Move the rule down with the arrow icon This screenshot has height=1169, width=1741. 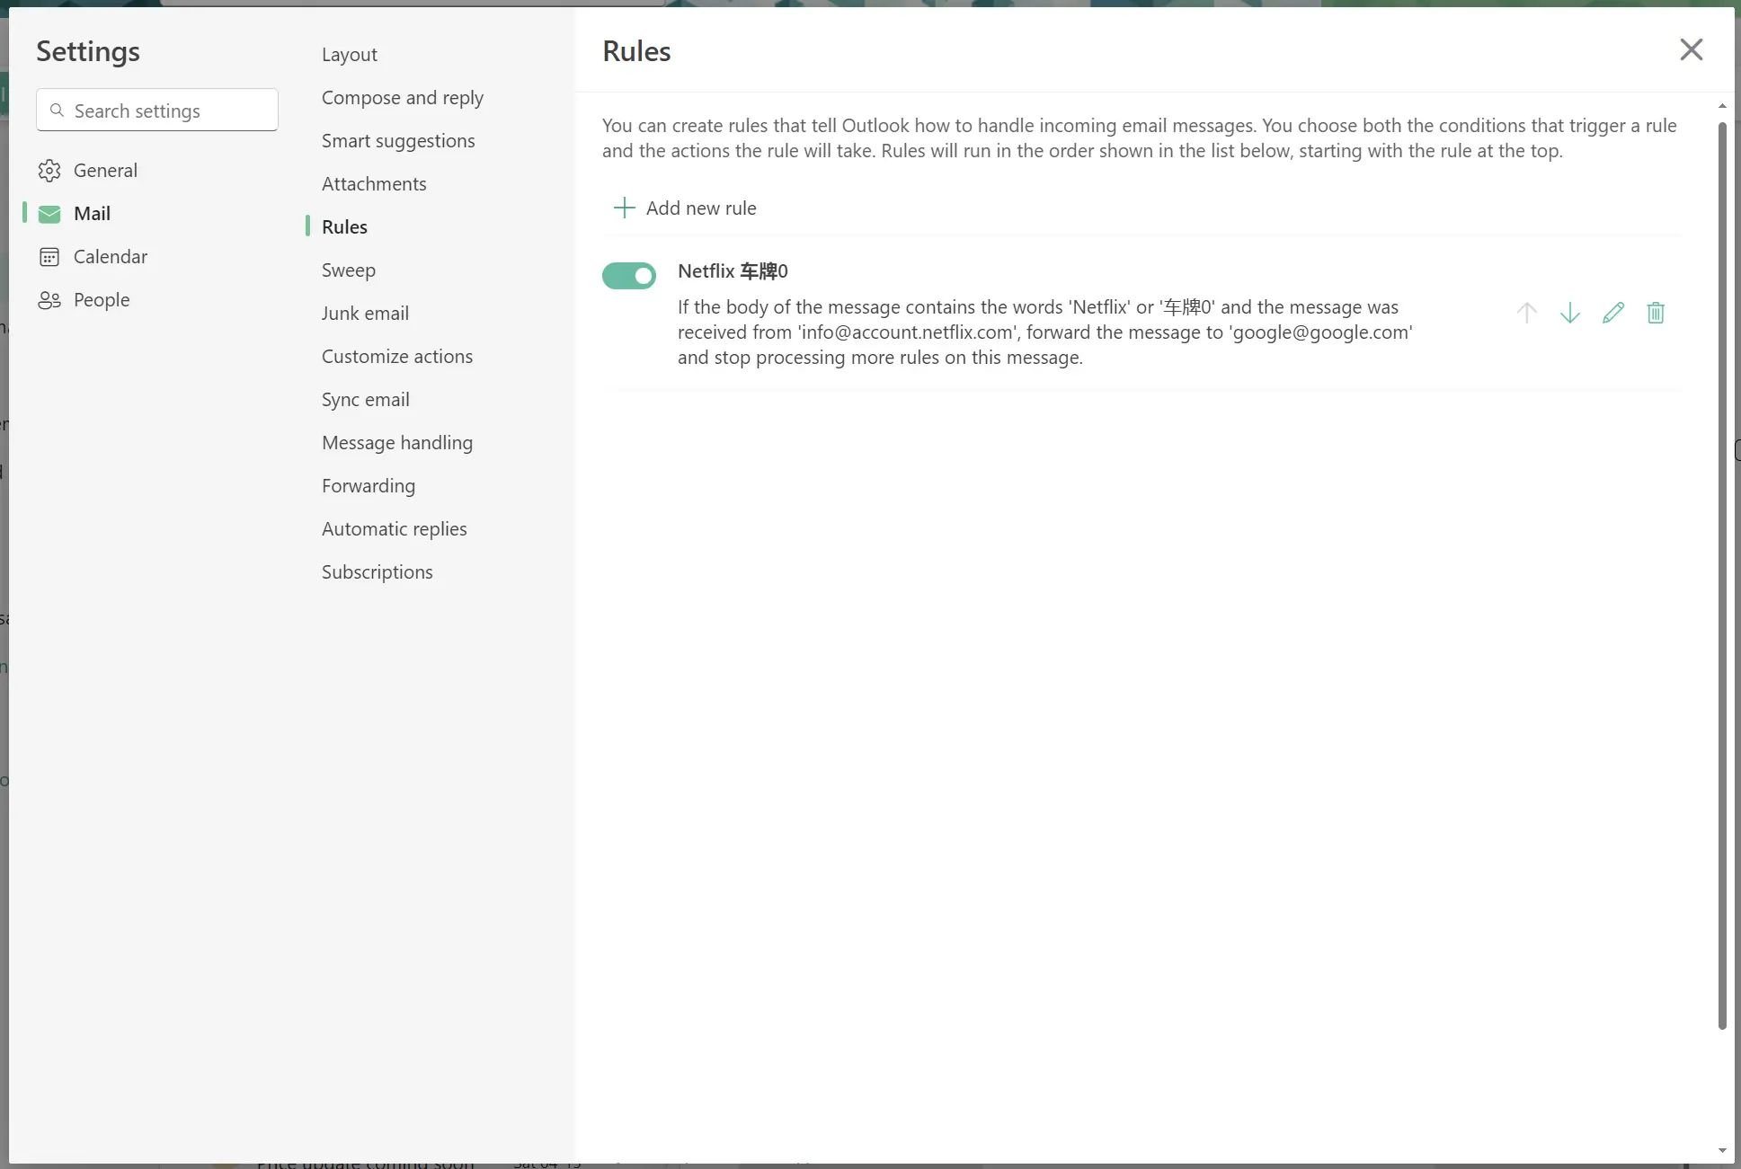1569,313
